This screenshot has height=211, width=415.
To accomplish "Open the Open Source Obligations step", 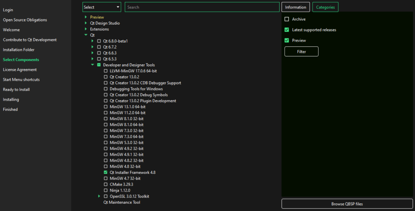I will [x=25, y=20].
